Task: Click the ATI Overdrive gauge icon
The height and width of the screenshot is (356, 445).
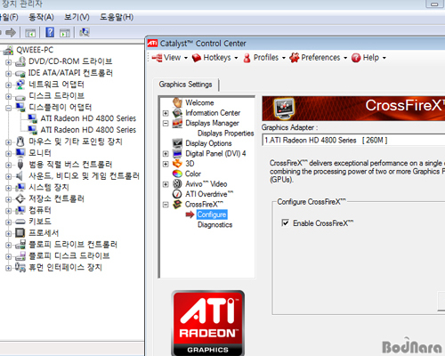Action: point(177,194)
